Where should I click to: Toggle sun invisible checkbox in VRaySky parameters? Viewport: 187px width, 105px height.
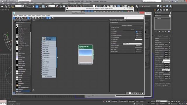click(x=142, y=41)
